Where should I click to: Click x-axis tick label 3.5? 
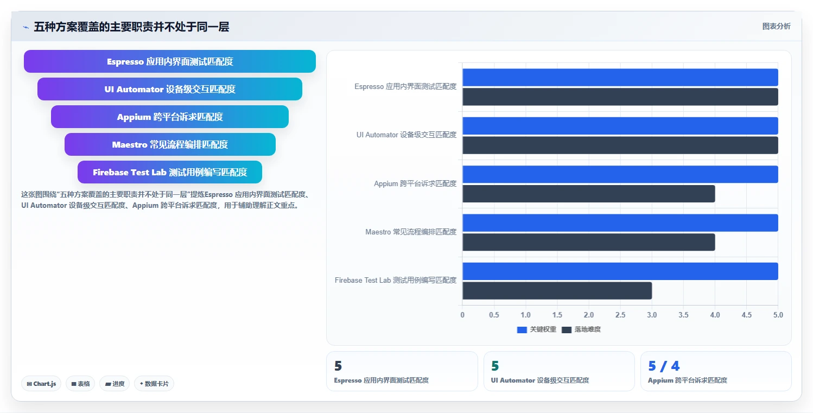pyautogui.click(x=683, y=315)
